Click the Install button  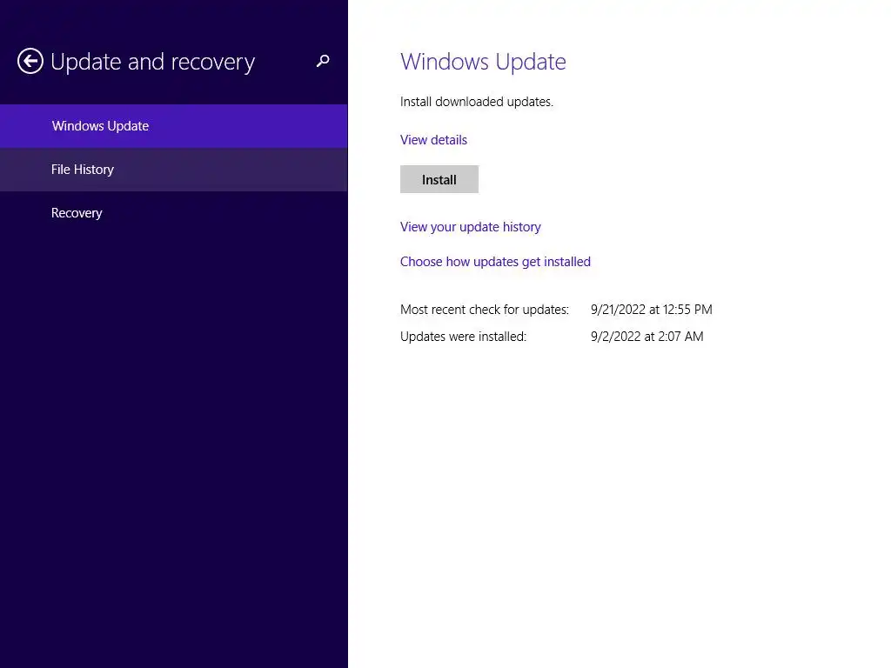[x=439, y=179]
